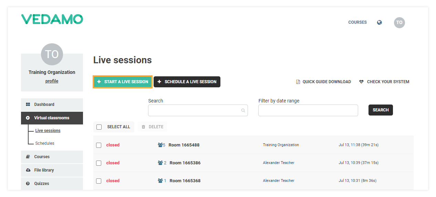Open Virtual classrooms in the sidebar
Image resolution: width=436 pixels, height=197 pixels.
[52, 118]
